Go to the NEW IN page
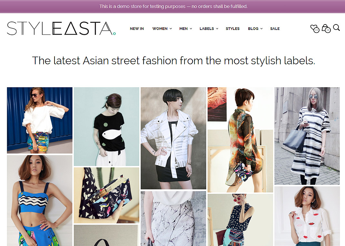Screen dimensions: 345x246 point(137,29)
